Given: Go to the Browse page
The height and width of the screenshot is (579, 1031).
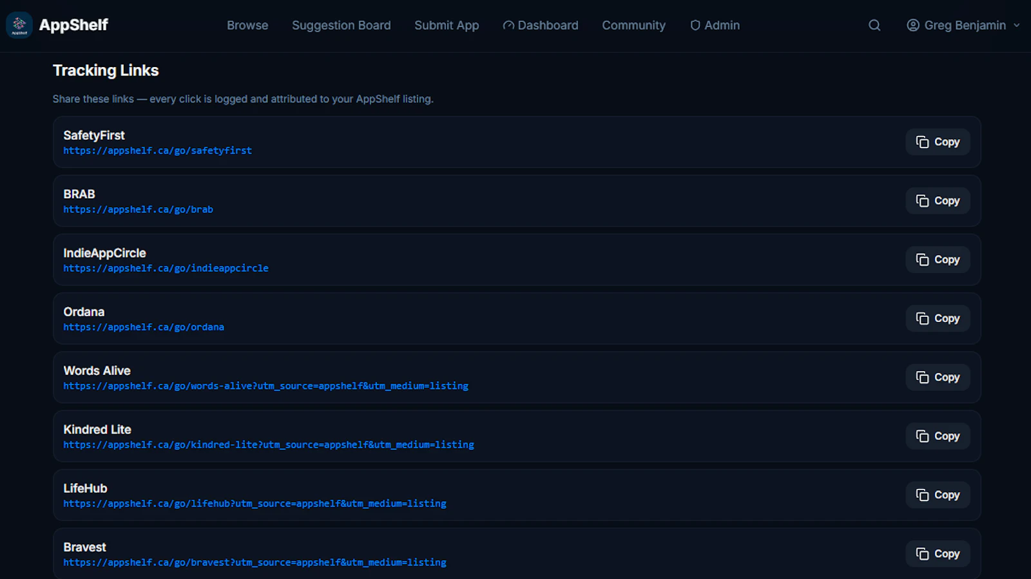Looking at the screenshot, I should click(x=247, y=25).
